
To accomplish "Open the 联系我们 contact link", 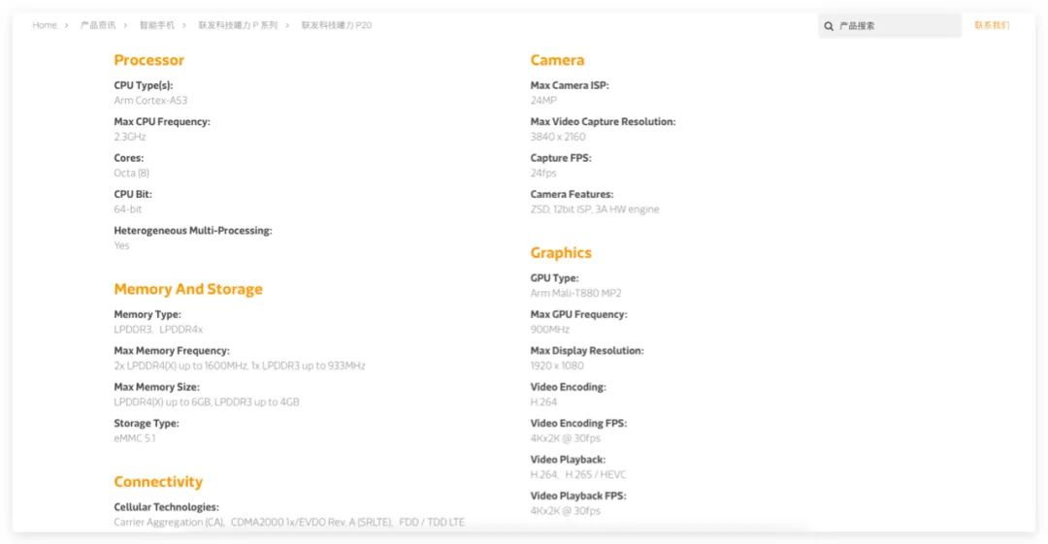I will pyautogui.click(x=992, y=25).
